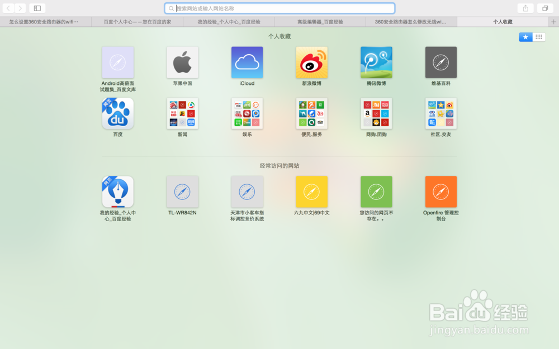Switch to tab 我的经验_个人中心_百度经验

pyautogui.click(x=229, y=22)
